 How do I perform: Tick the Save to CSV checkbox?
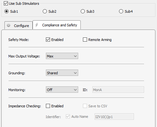point(85,106)
